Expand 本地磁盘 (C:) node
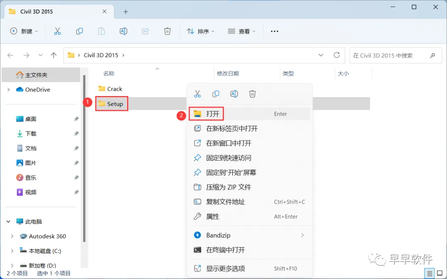This screenshot has width=447, height=279. click(12, 251)
